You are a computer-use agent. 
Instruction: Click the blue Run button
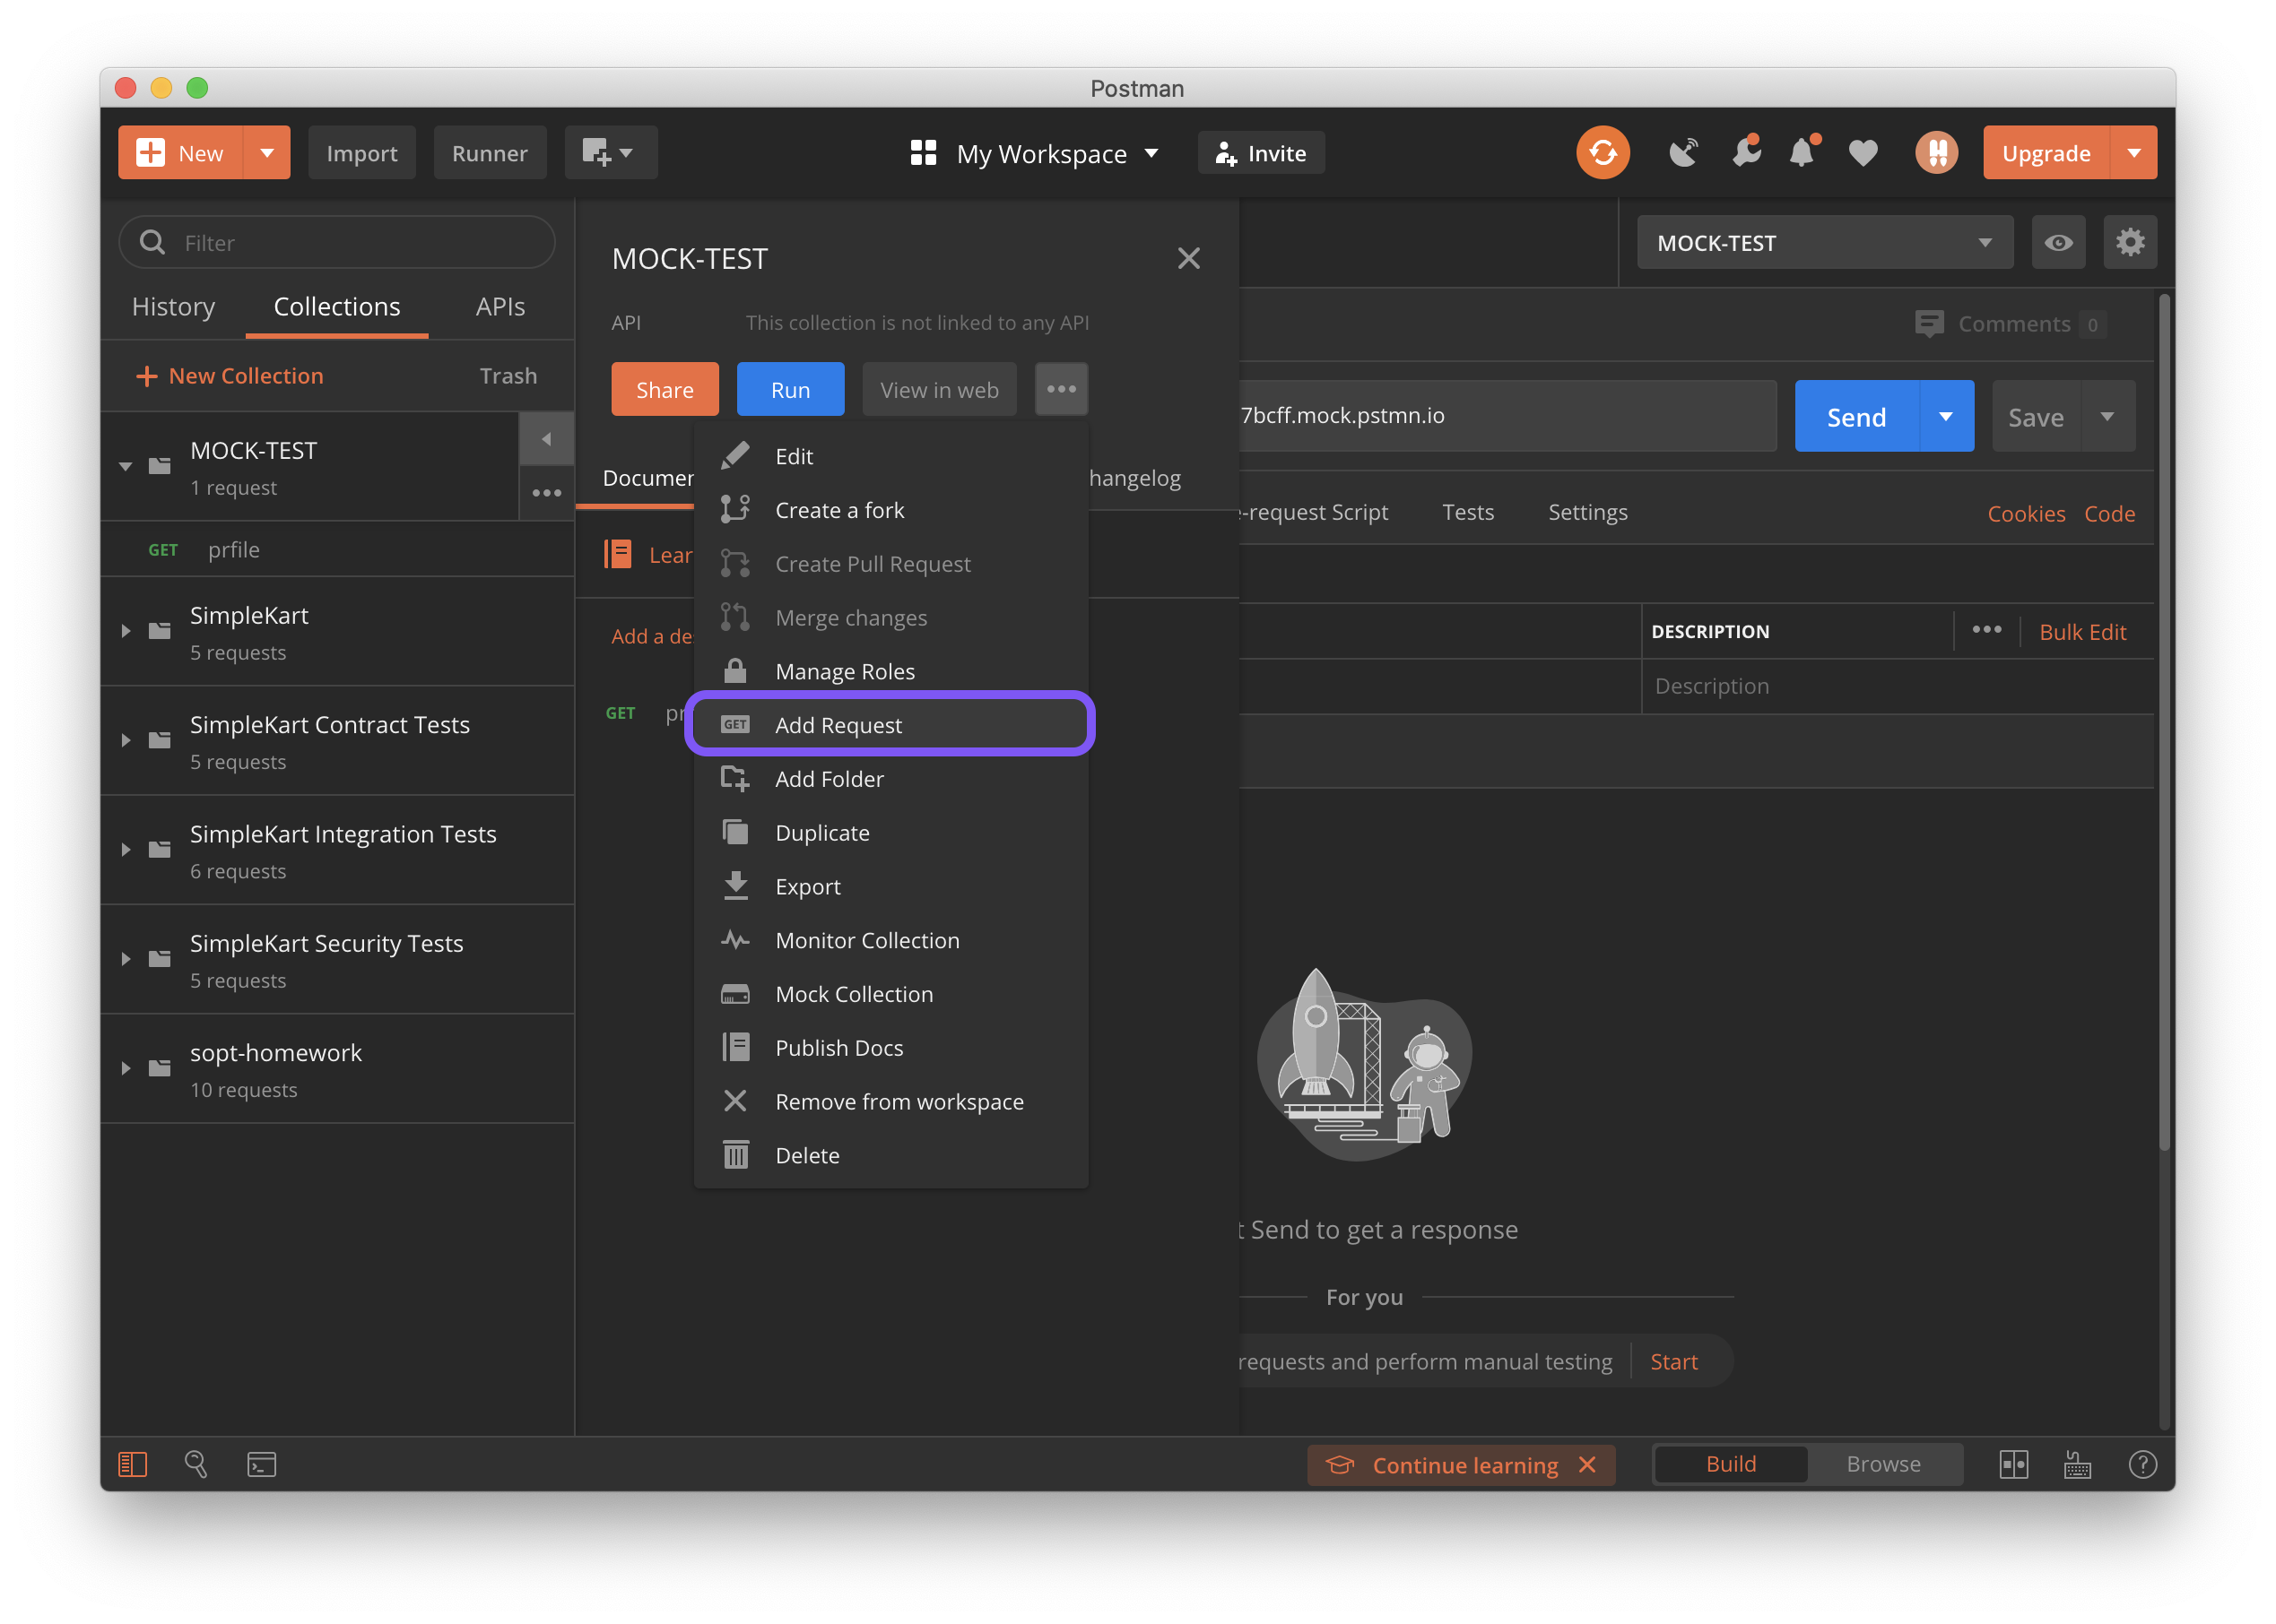[789, 390]
